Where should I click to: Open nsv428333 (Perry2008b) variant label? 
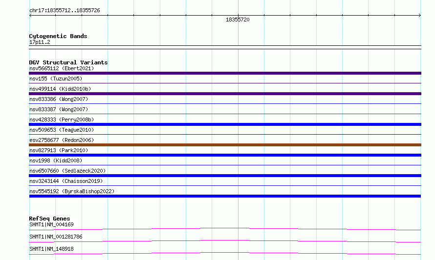[x=62, y=120]
